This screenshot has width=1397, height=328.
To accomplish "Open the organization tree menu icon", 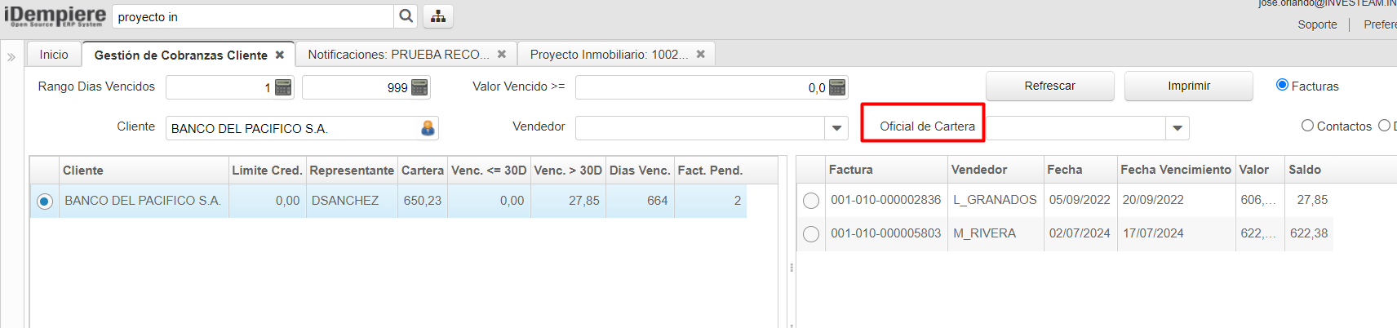I will point(438,16).
